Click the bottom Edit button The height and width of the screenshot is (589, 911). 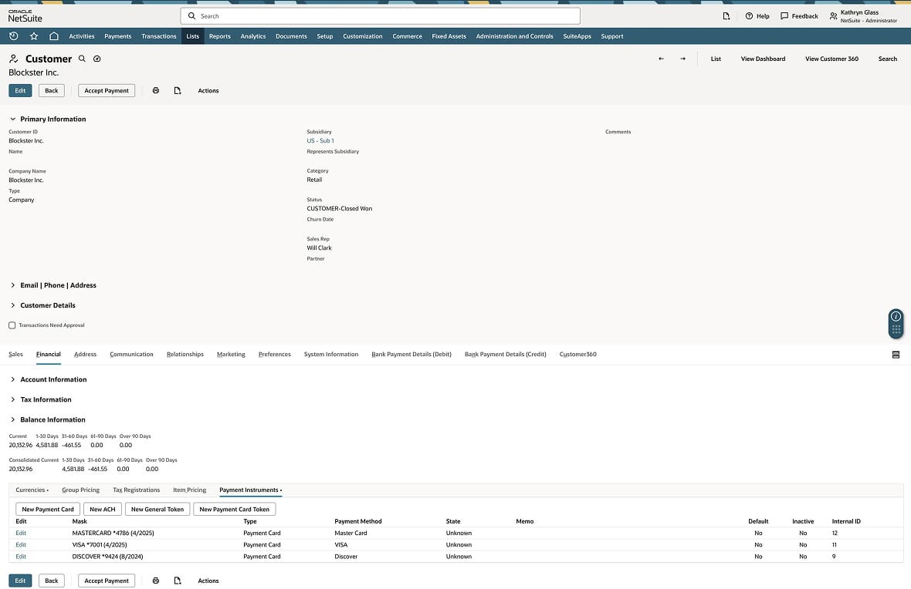click(20, 581)
